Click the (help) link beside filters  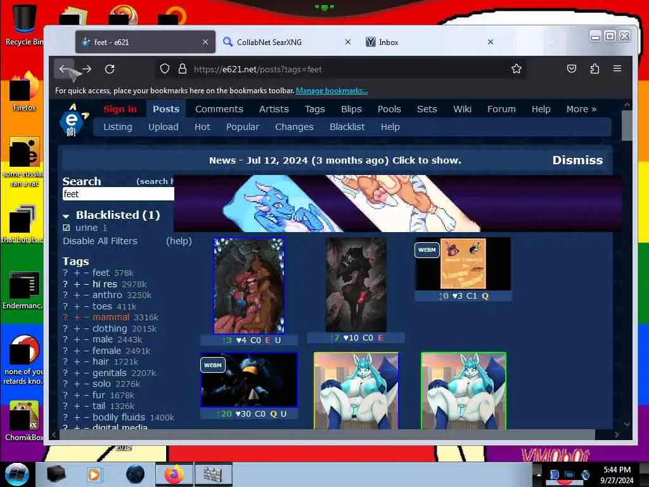(x=179, y=241)
